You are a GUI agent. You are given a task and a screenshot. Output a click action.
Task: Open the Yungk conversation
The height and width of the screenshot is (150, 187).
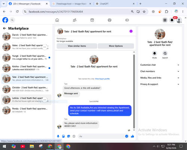point(26,57)
